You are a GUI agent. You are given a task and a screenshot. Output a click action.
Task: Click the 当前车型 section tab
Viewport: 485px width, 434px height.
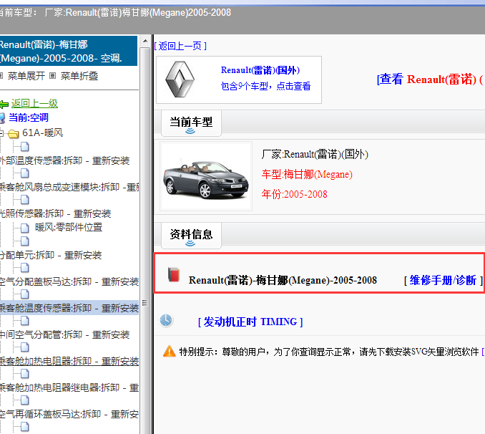[191, 122]
